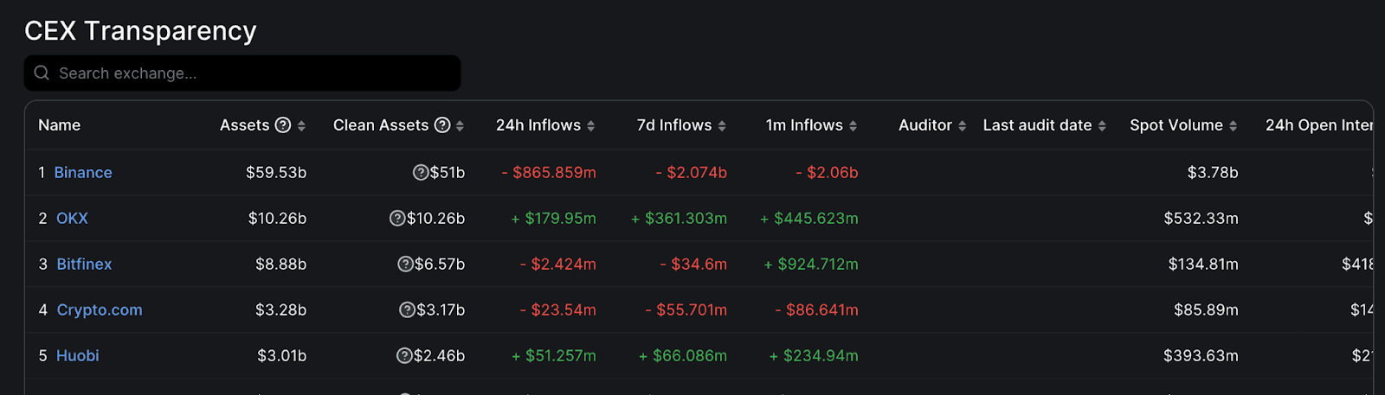1385x395 pixels.
Task: Open the OKX exchange link
Action: (x=72, y=219)
